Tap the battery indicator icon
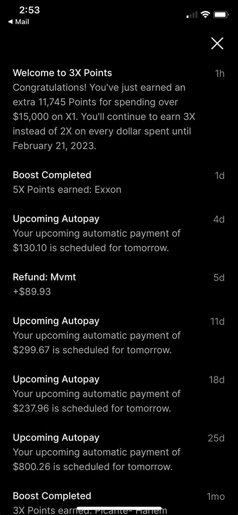The width and height of the screenshot is (238, 515). pos(221,15)
